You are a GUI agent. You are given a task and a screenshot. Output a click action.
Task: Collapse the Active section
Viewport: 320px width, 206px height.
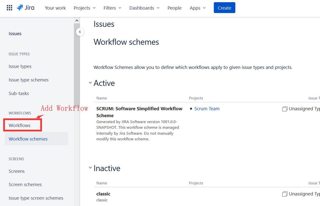90,83
